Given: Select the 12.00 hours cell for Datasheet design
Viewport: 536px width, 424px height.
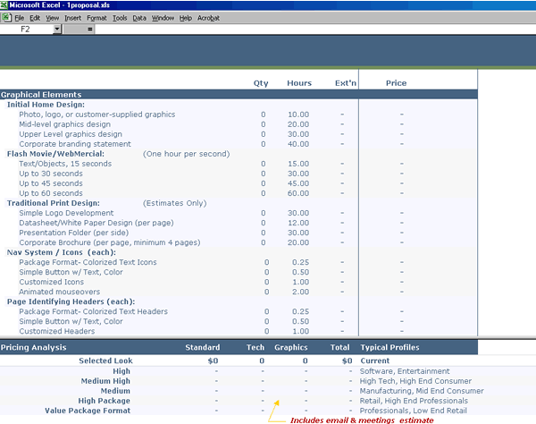Looking at the screenshot, I should (298, 223).
